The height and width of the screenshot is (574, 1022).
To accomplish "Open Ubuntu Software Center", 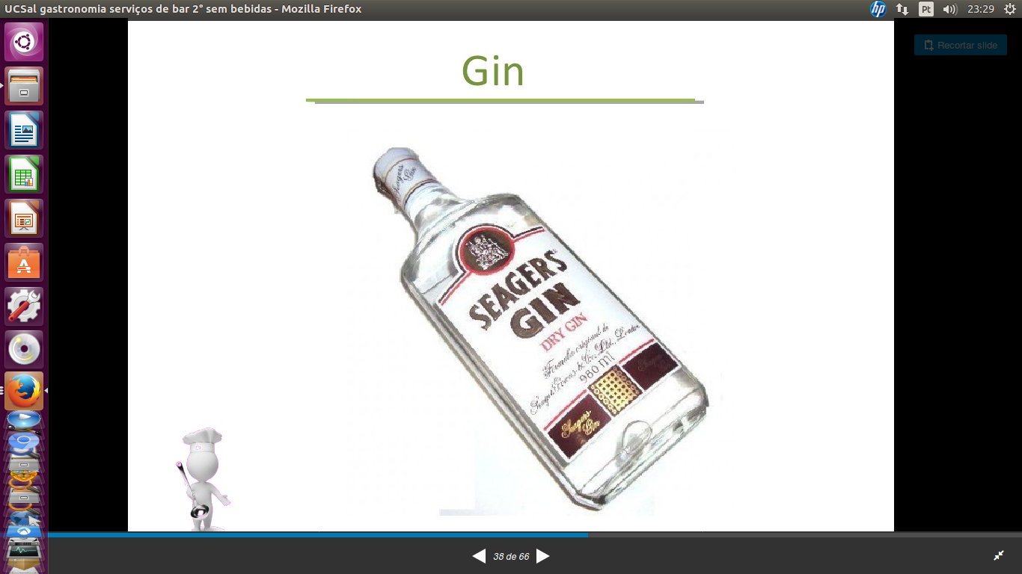I will [24, 262].
